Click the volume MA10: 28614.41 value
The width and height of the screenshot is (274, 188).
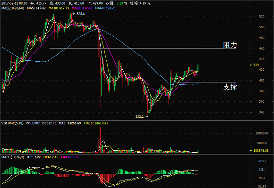(x=96, y=123)
